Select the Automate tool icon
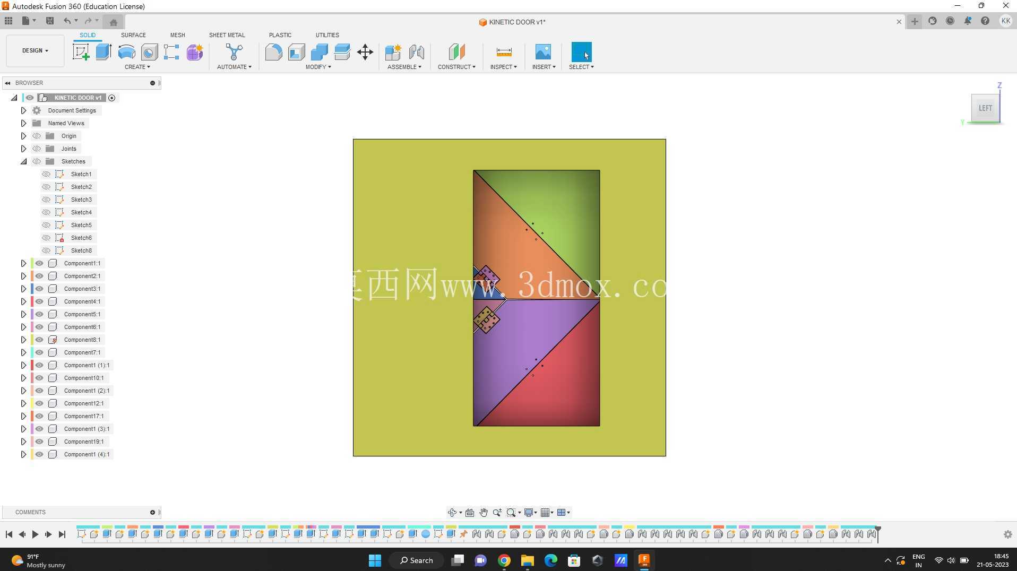The height and width of the screenshot is (571, 1017). [x=234, y=52]
